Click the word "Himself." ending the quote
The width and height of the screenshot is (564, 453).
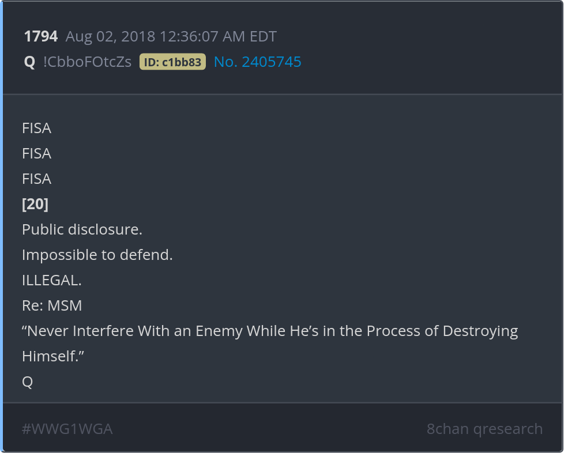(53, 356)
